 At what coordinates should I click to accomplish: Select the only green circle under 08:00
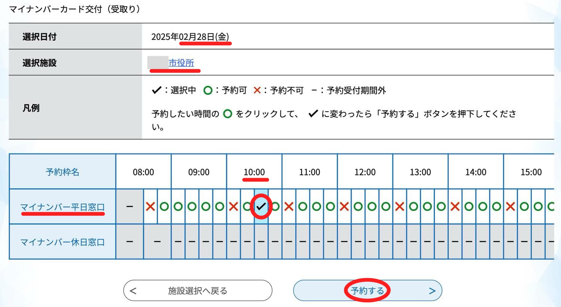click(164, 206)
